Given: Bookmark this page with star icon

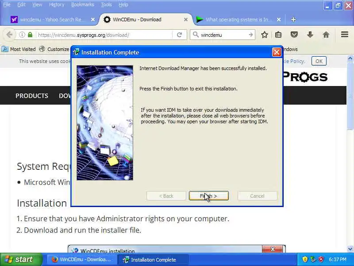Looking at the screenshot, I should pyautogui.click(x=264, y=35).
